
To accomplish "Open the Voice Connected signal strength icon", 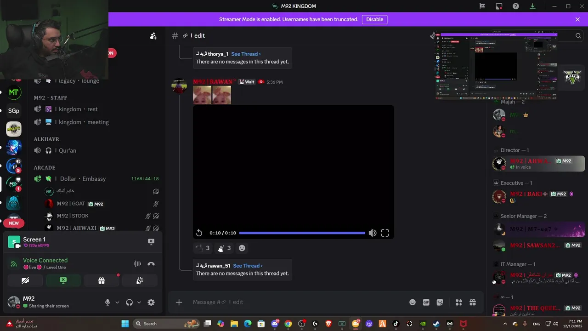I will (x=14, y=263).
